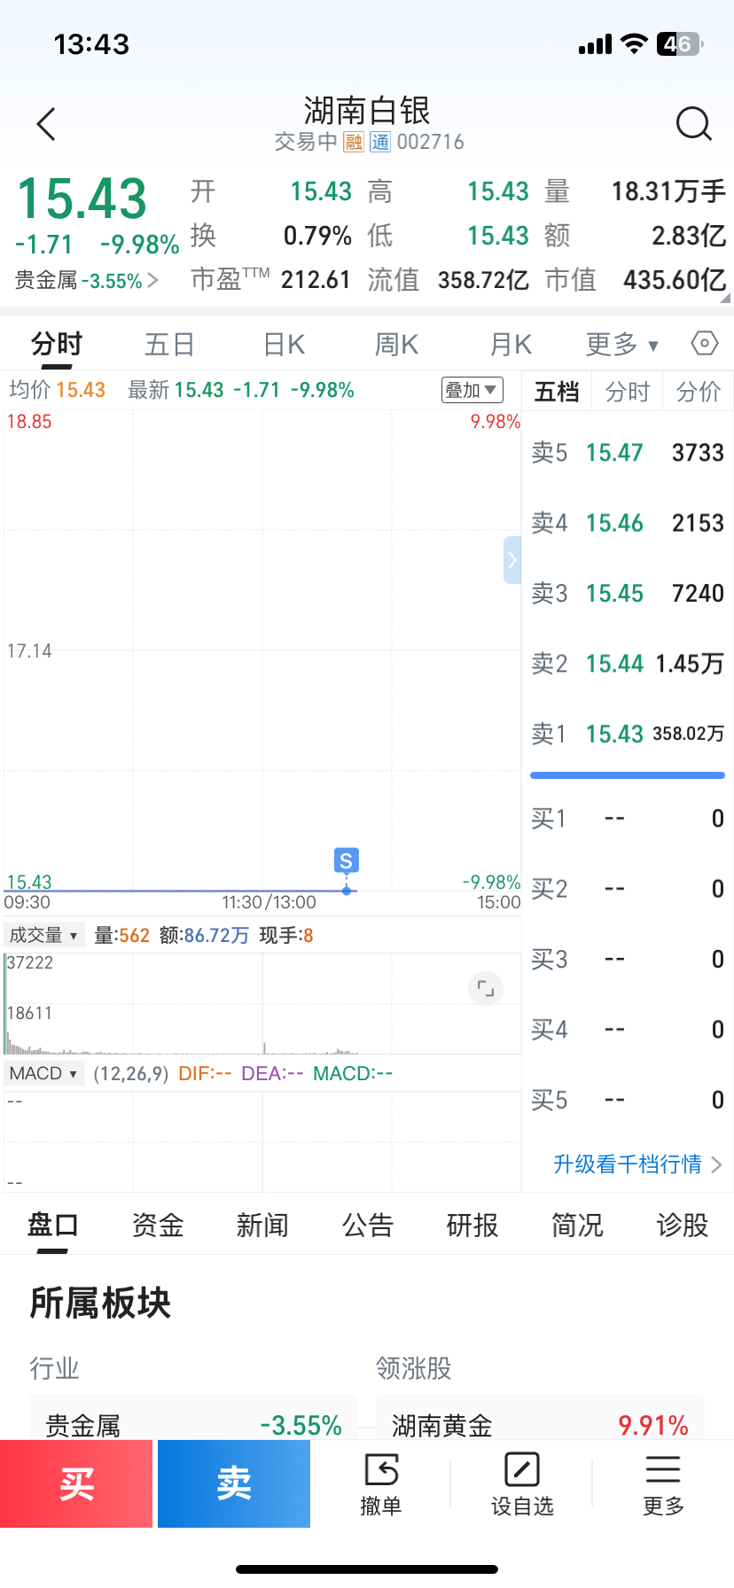Open the 资金 tab
Image resolution: width=734 pixels, height=1588 pixels.
click(x=158, y=1226)
